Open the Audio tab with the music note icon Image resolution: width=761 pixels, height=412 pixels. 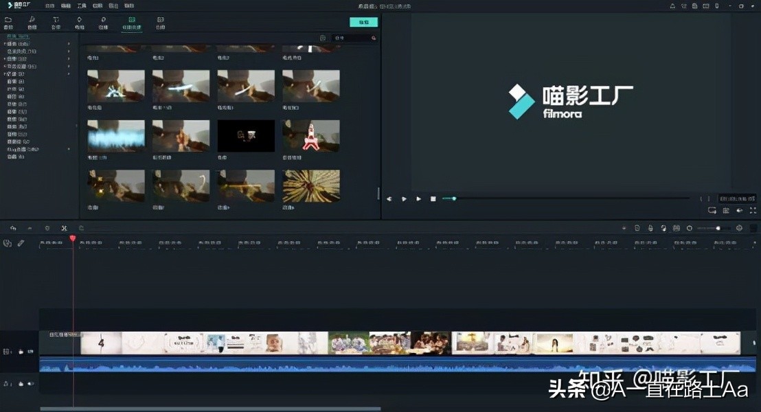point(32,23)
